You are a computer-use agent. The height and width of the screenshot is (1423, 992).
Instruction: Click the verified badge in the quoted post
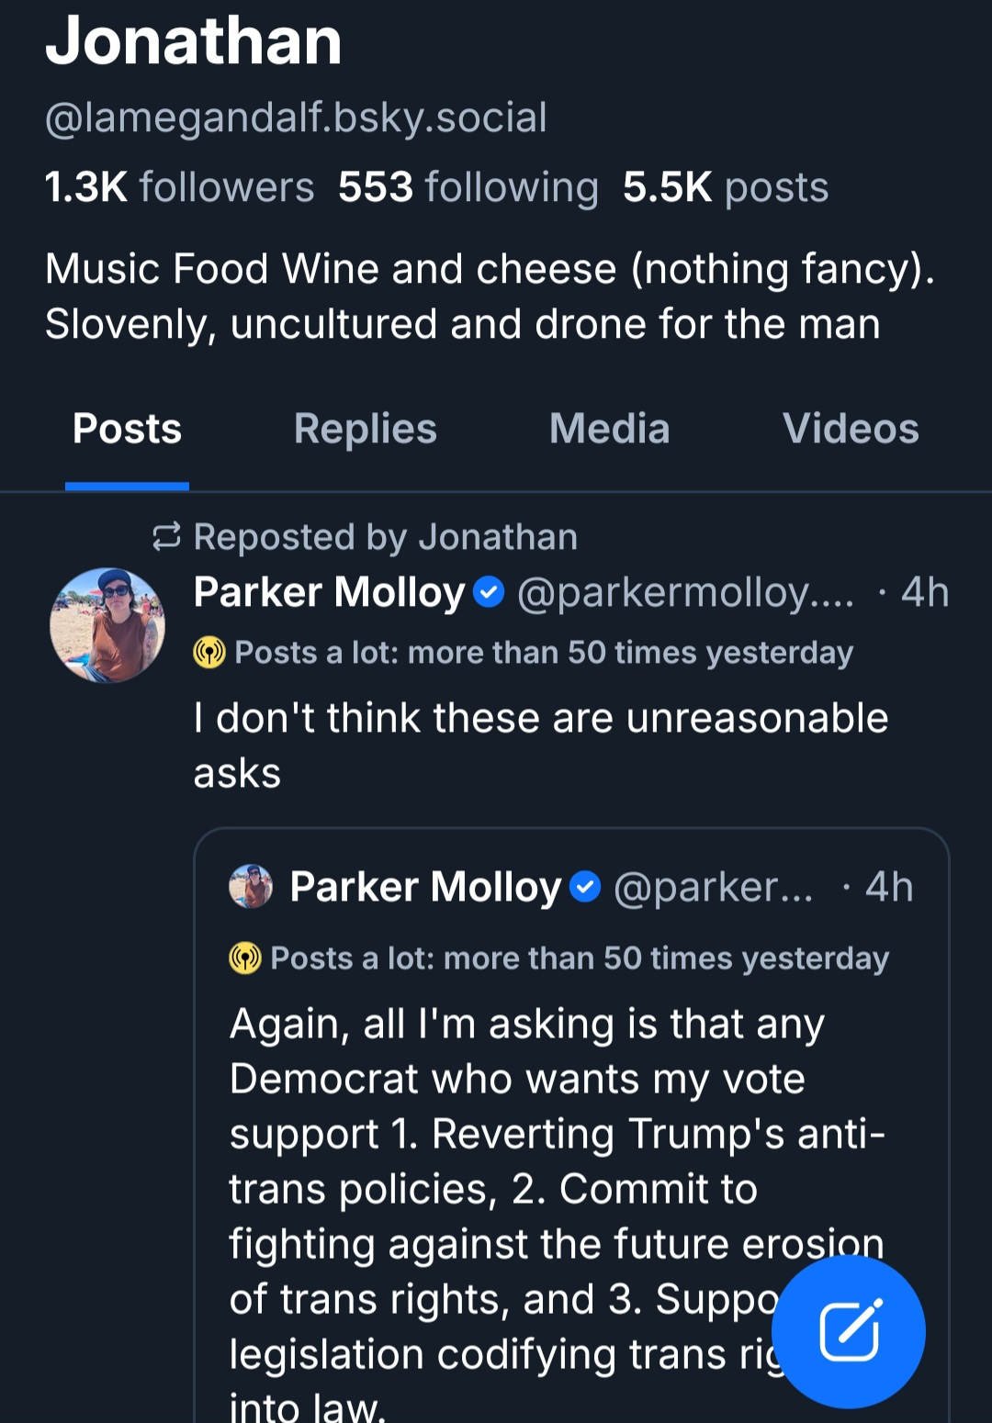tap(585, 887)
